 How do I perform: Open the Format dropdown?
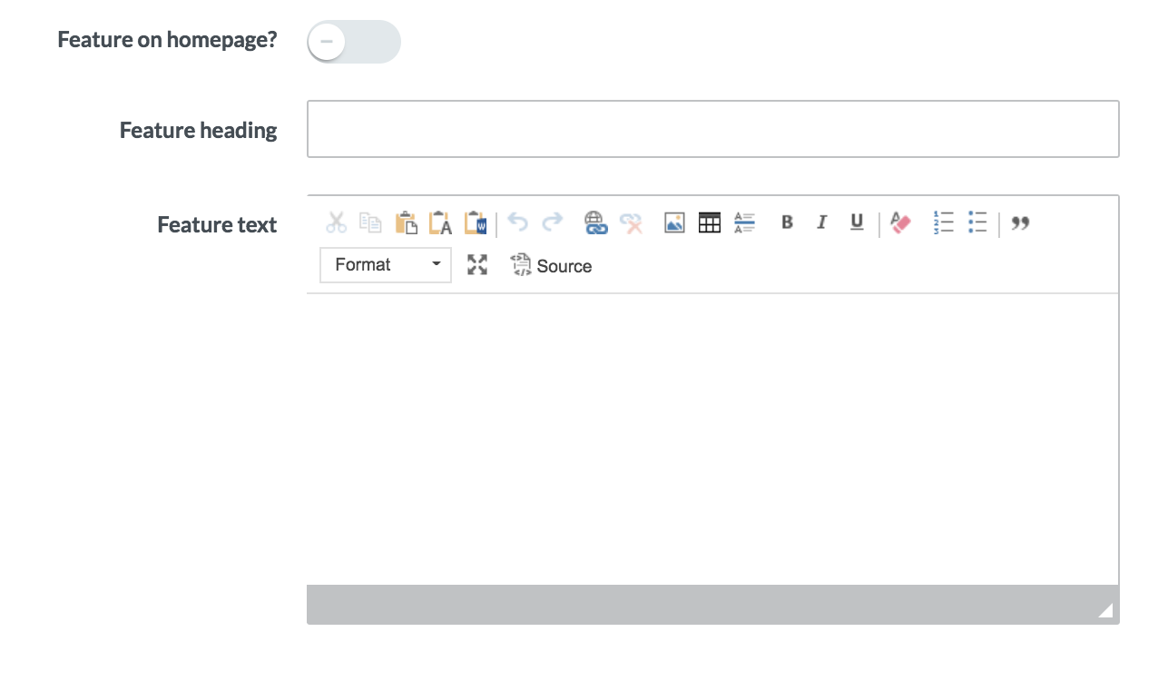tap(386, 265)
